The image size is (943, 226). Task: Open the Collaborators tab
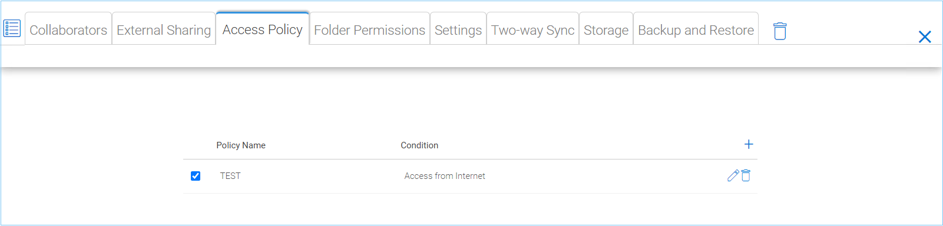(x=68, y=29)
